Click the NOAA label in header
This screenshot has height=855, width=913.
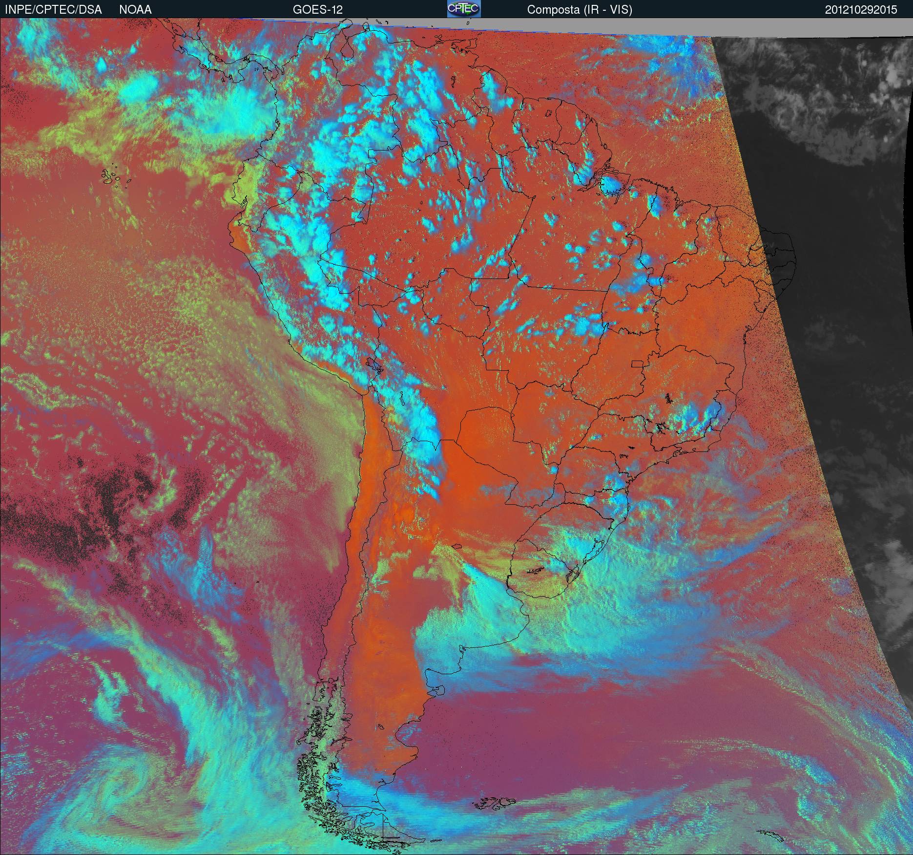[x=135, y=10]
